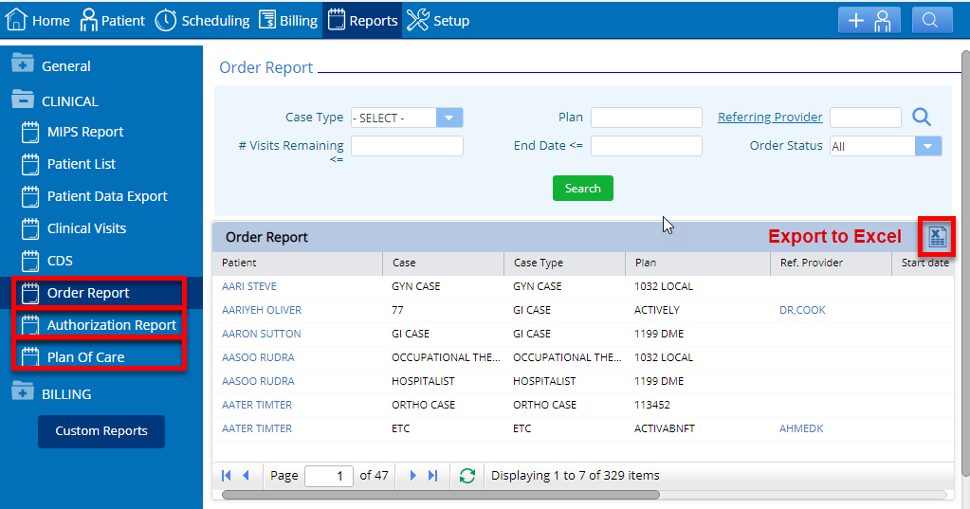Click the Patient List sidebar icon
Screen dimensions: 970x509
point(30,164)
